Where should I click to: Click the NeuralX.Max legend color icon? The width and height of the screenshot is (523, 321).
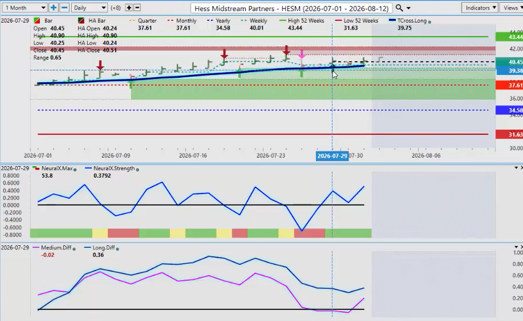[36, 168]
